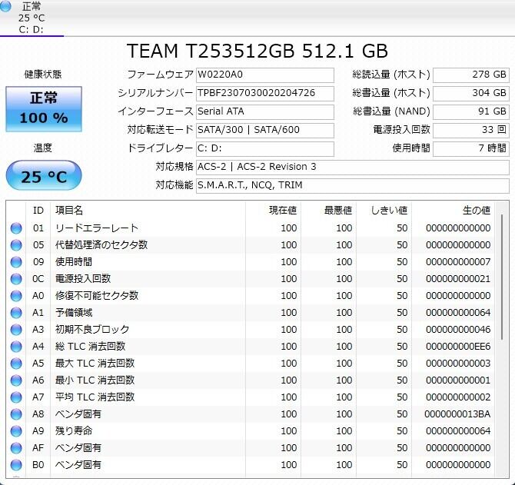The image size is (515, 485).
Task: Click the status orb for row A9 残り寿命
Action: click(x=16, y=431)
